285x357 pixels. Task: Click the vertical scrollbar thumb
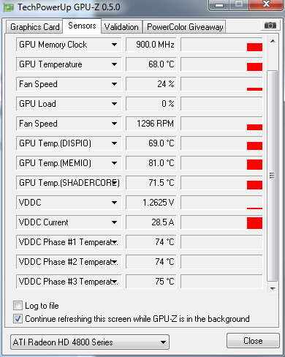(273, 176)
